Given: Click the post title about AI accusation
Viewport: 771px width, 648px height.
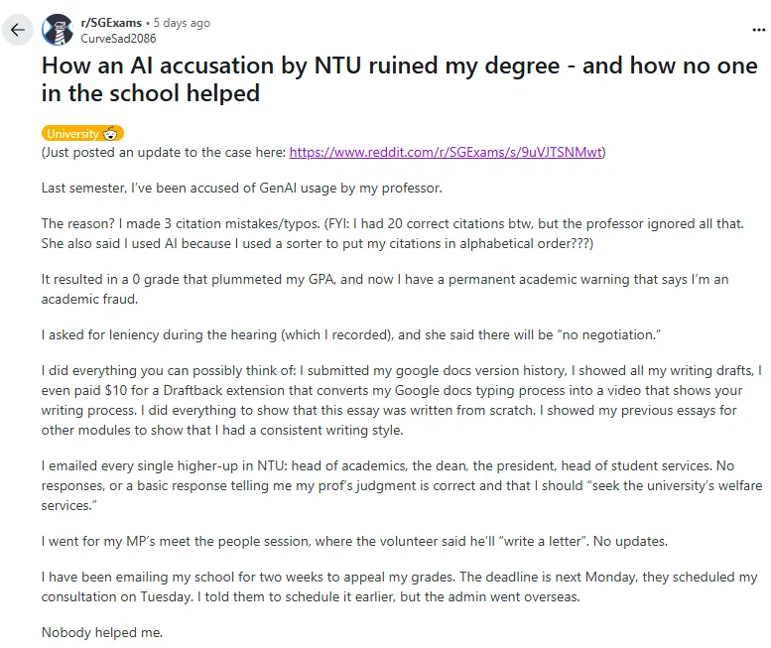Looking at the screenshot, I should (398, 79).
